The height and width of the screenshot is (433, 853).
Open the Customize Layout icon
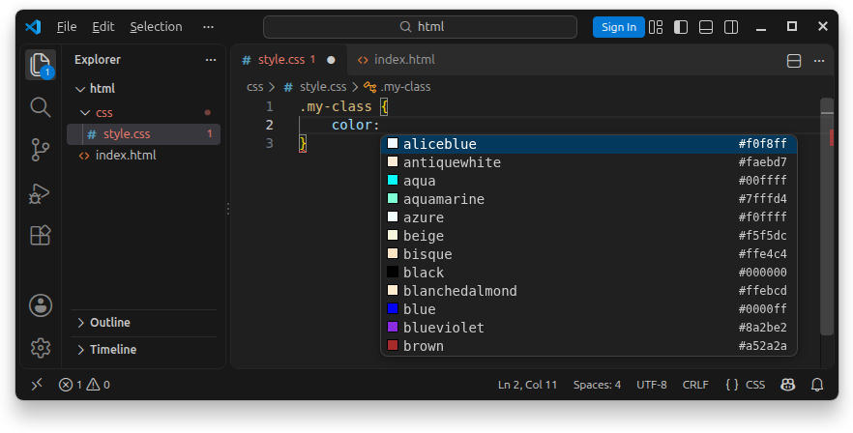pyautogui.click(x=656, y=27)
